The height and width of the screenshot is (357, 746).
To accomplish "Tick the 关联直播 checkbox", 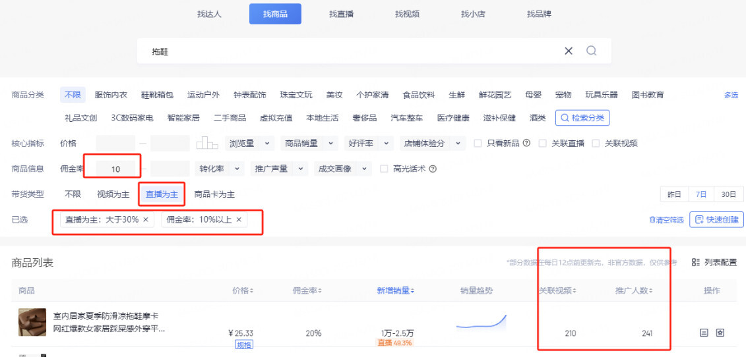I will point(543,143).
